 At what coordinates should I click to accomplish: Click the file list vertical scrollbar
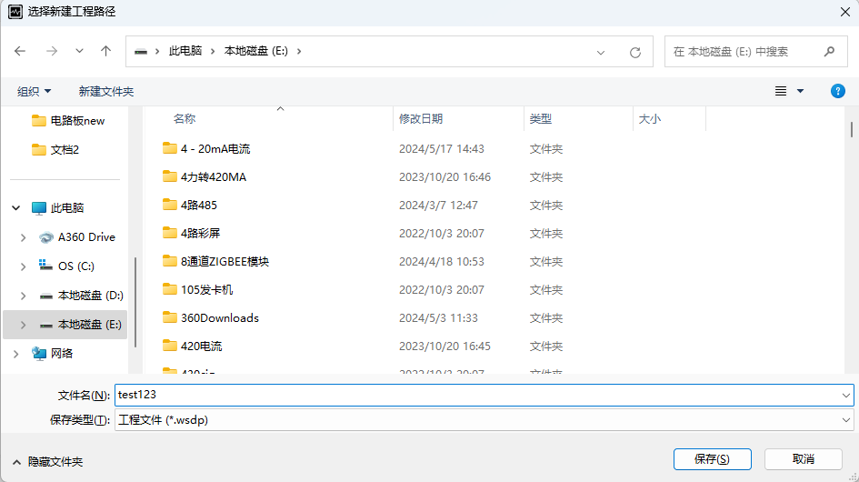pos(852,130)
